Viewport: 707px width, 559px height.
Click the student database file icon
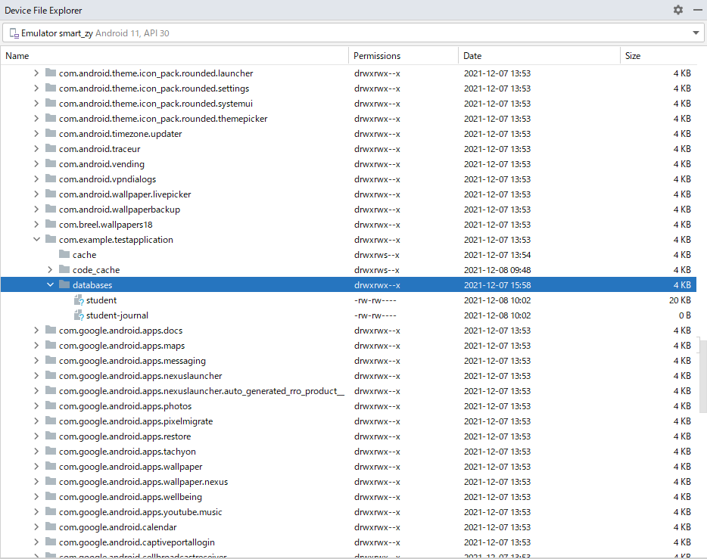coord(79,300)
